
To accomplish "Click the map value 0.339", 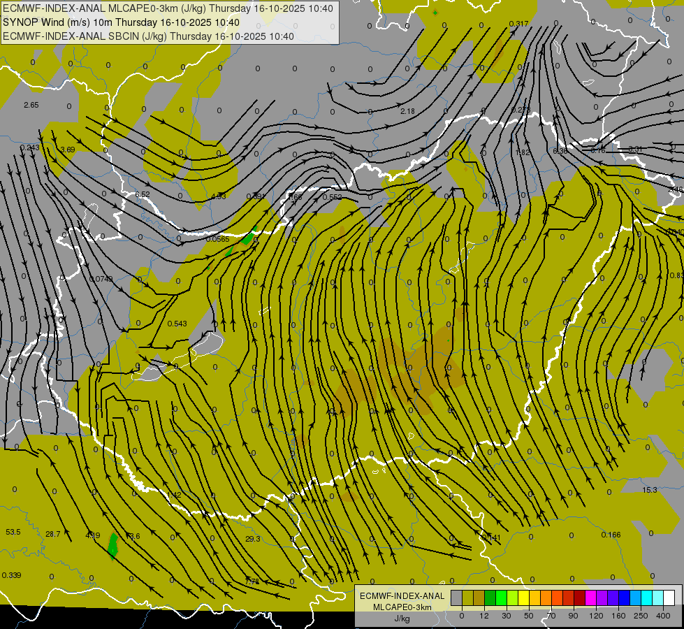I will pos(11,575).
